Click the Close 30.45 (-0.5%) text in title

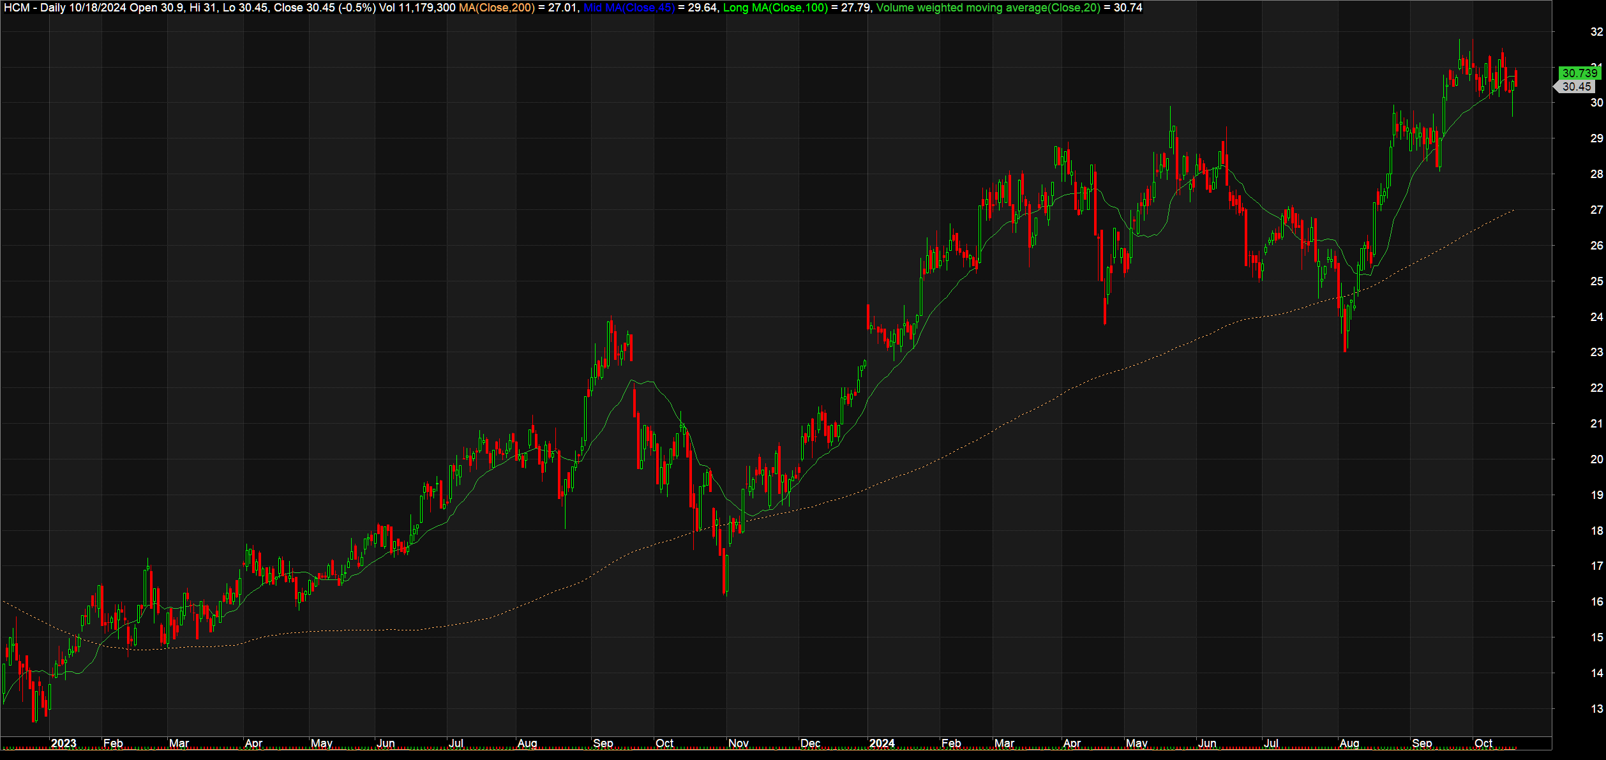324,8
